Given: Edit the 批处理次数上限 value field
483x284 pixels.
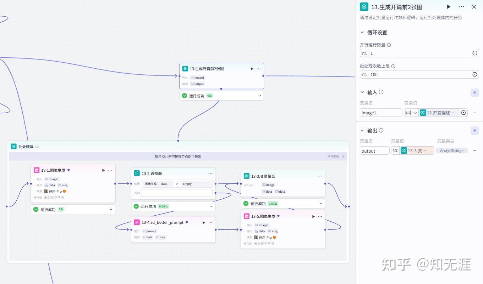Looking at the screenshot, I should click(x=419, y=74).
